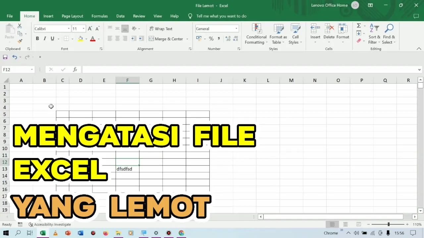Open PowerPoint from the taskbar
424x238 pixels.
pos(68,233)
